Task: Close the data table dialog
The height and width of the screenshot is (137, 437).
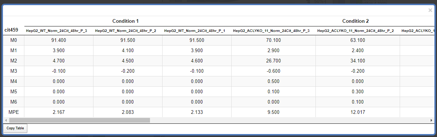Action: click(430, 10)
